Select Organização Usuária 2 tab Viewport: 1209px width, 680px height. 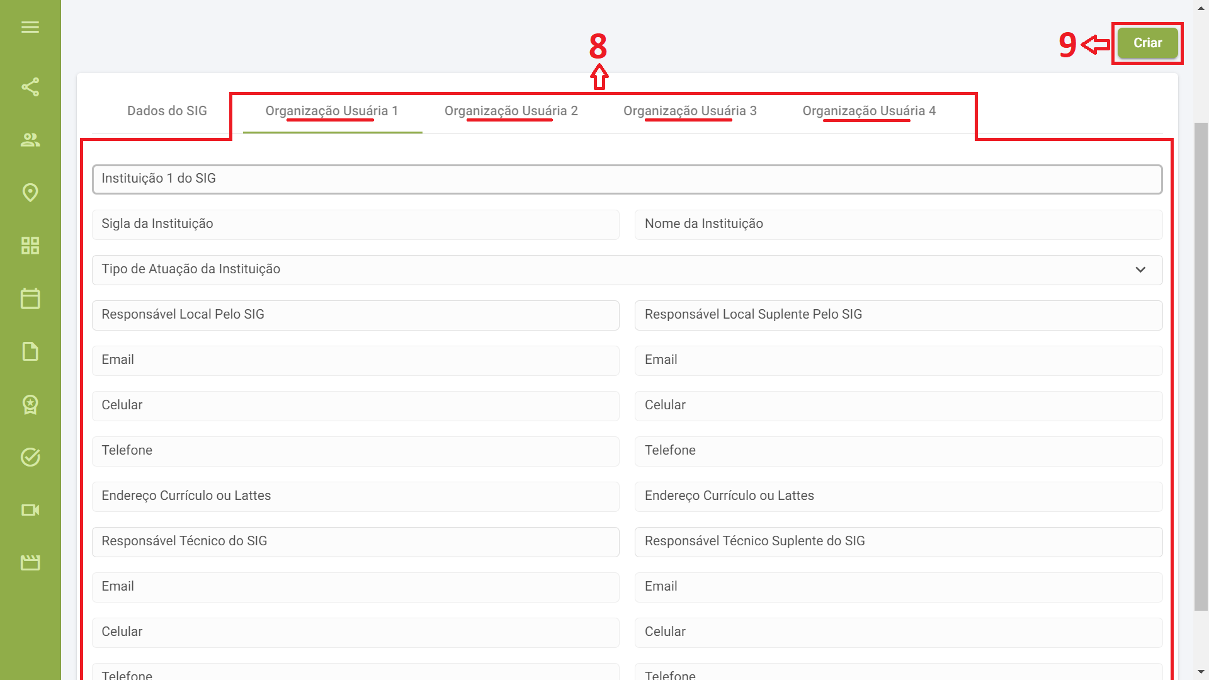point(511,111)
